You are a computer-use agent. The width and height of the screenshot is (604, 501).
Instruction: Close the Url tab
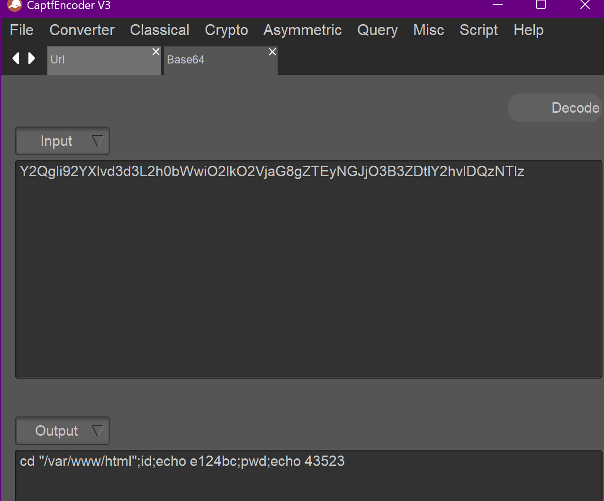(x=155, y=52)
